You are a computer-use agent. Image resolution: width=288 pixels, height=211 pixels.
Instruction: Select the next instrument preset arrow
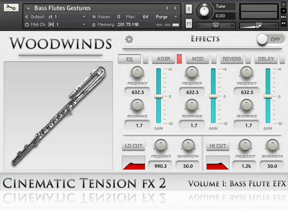pyautogui.click(x=175, y=8)
